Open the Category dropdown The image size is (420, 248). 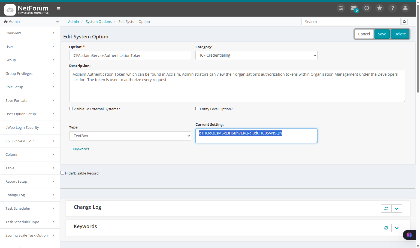pos(256,55)
